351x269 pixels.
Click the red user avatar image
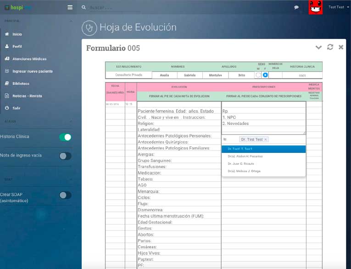[315, 7]
